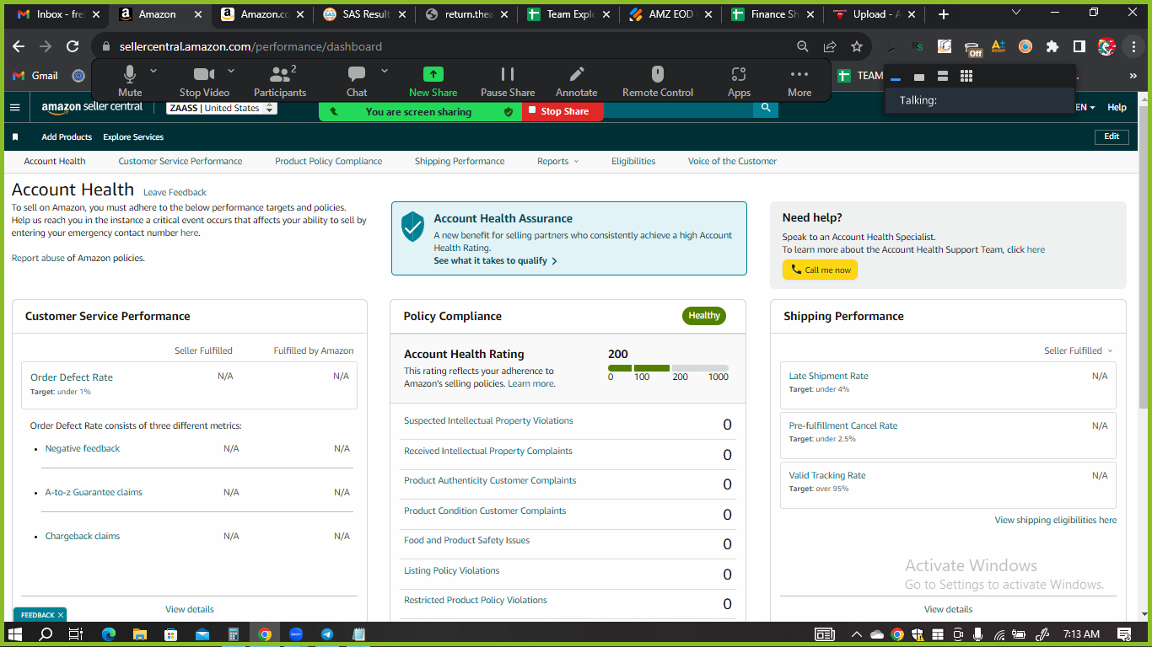The height and width of the screenshot is (647, 1152).
Task: Open the Zoom Apps panel
Action: (739, 82)
